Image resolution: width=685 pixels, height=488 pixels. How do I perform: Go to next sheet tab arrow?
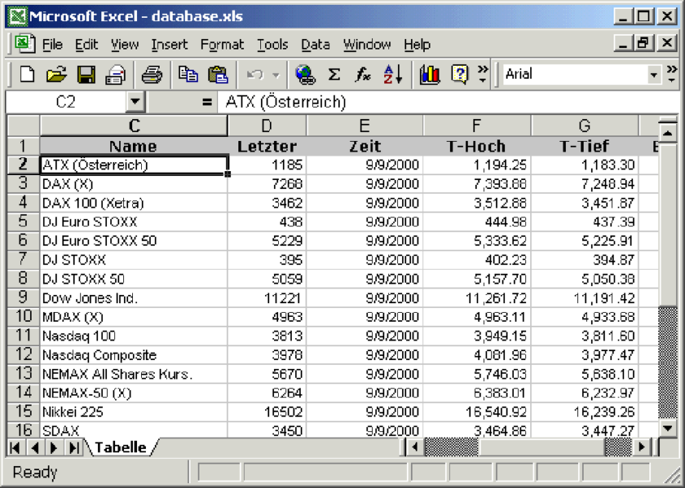pos(54,447)
